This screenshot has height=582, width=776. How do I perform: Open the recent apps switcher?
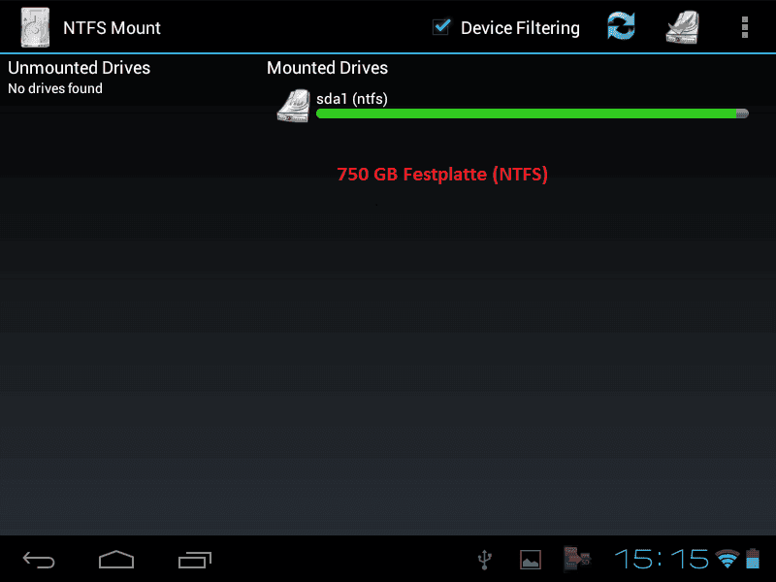coord(195,560)
